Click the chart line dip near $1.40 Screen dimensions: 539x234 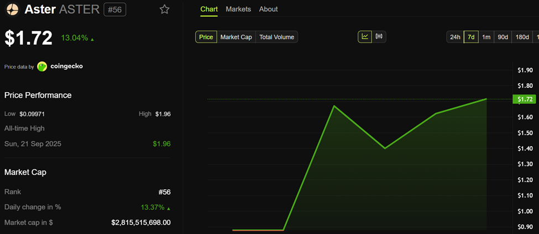tap(385, 148)
